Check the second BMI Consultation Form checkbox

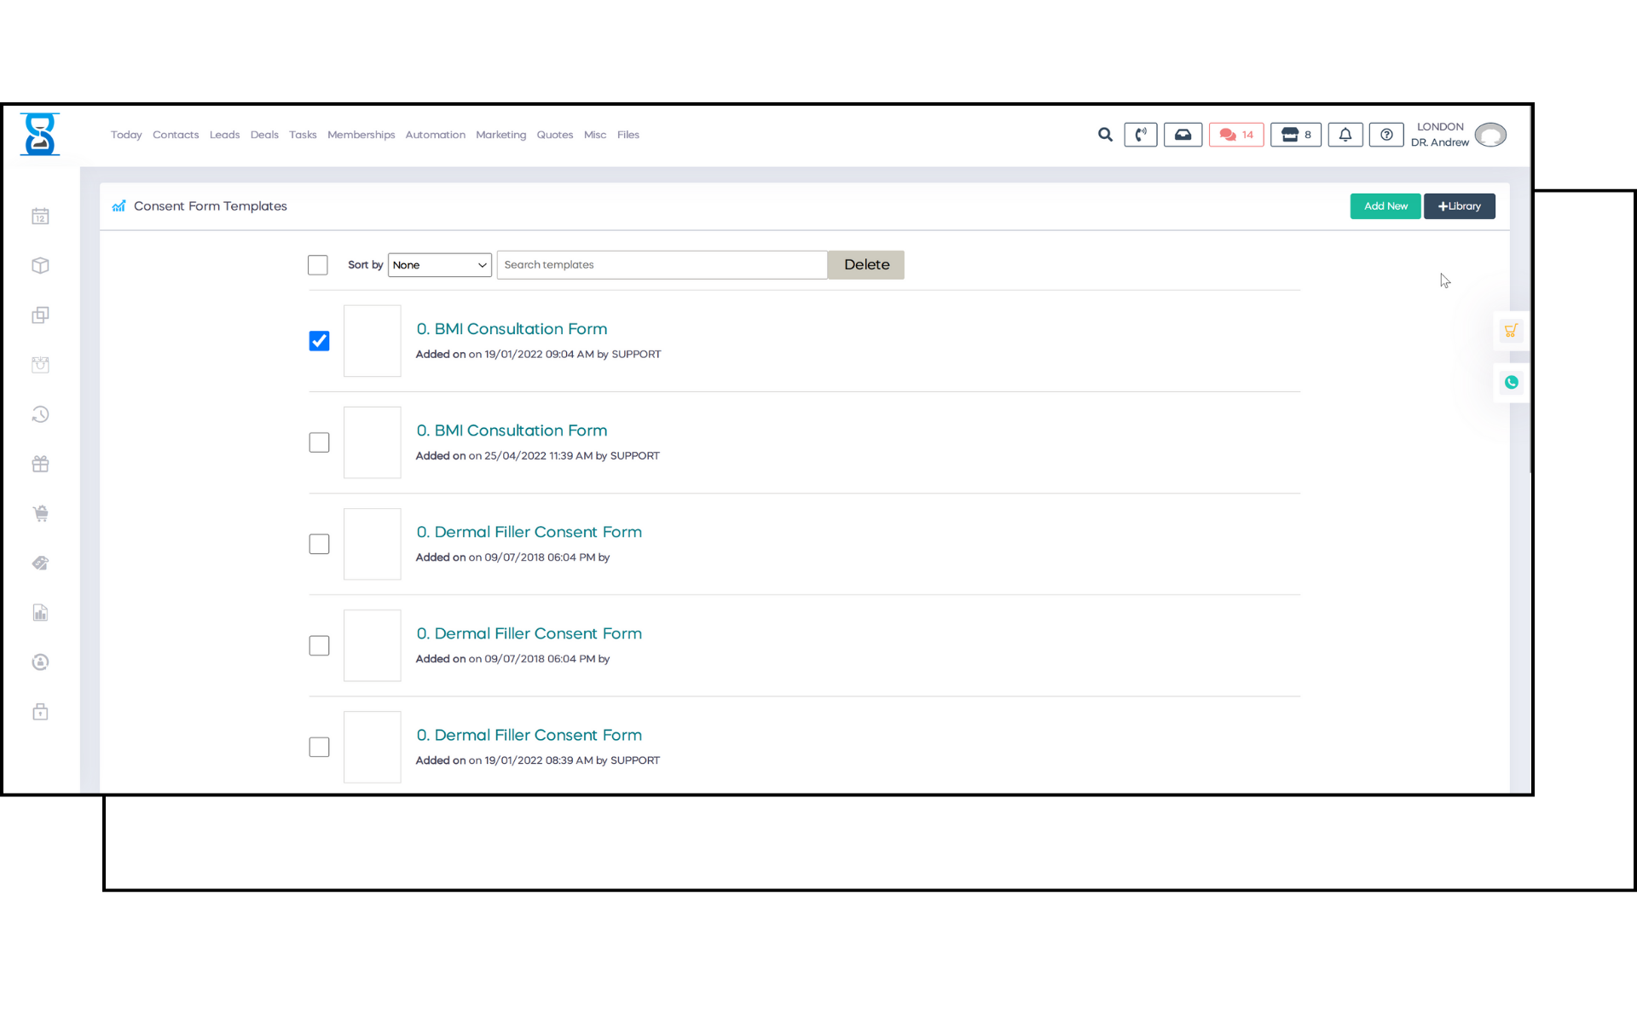tap(319, 442)
